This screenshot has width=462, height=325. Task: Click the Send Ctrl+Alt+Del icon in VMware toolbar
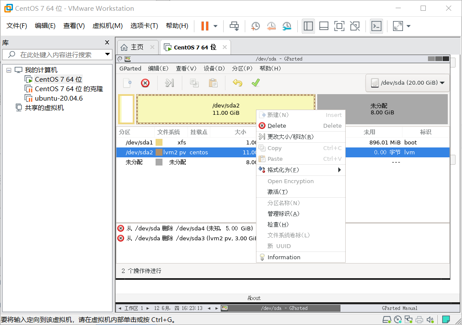234,26
